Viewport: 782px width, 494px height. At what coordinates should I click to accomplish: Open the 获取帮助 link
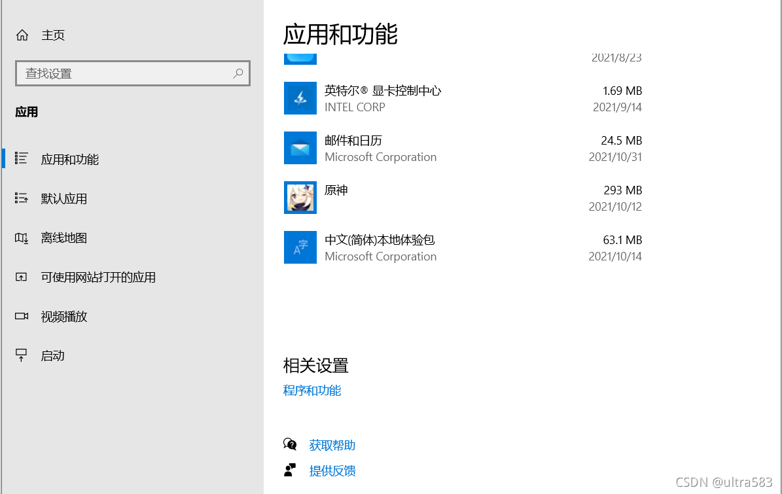[332, 445]
